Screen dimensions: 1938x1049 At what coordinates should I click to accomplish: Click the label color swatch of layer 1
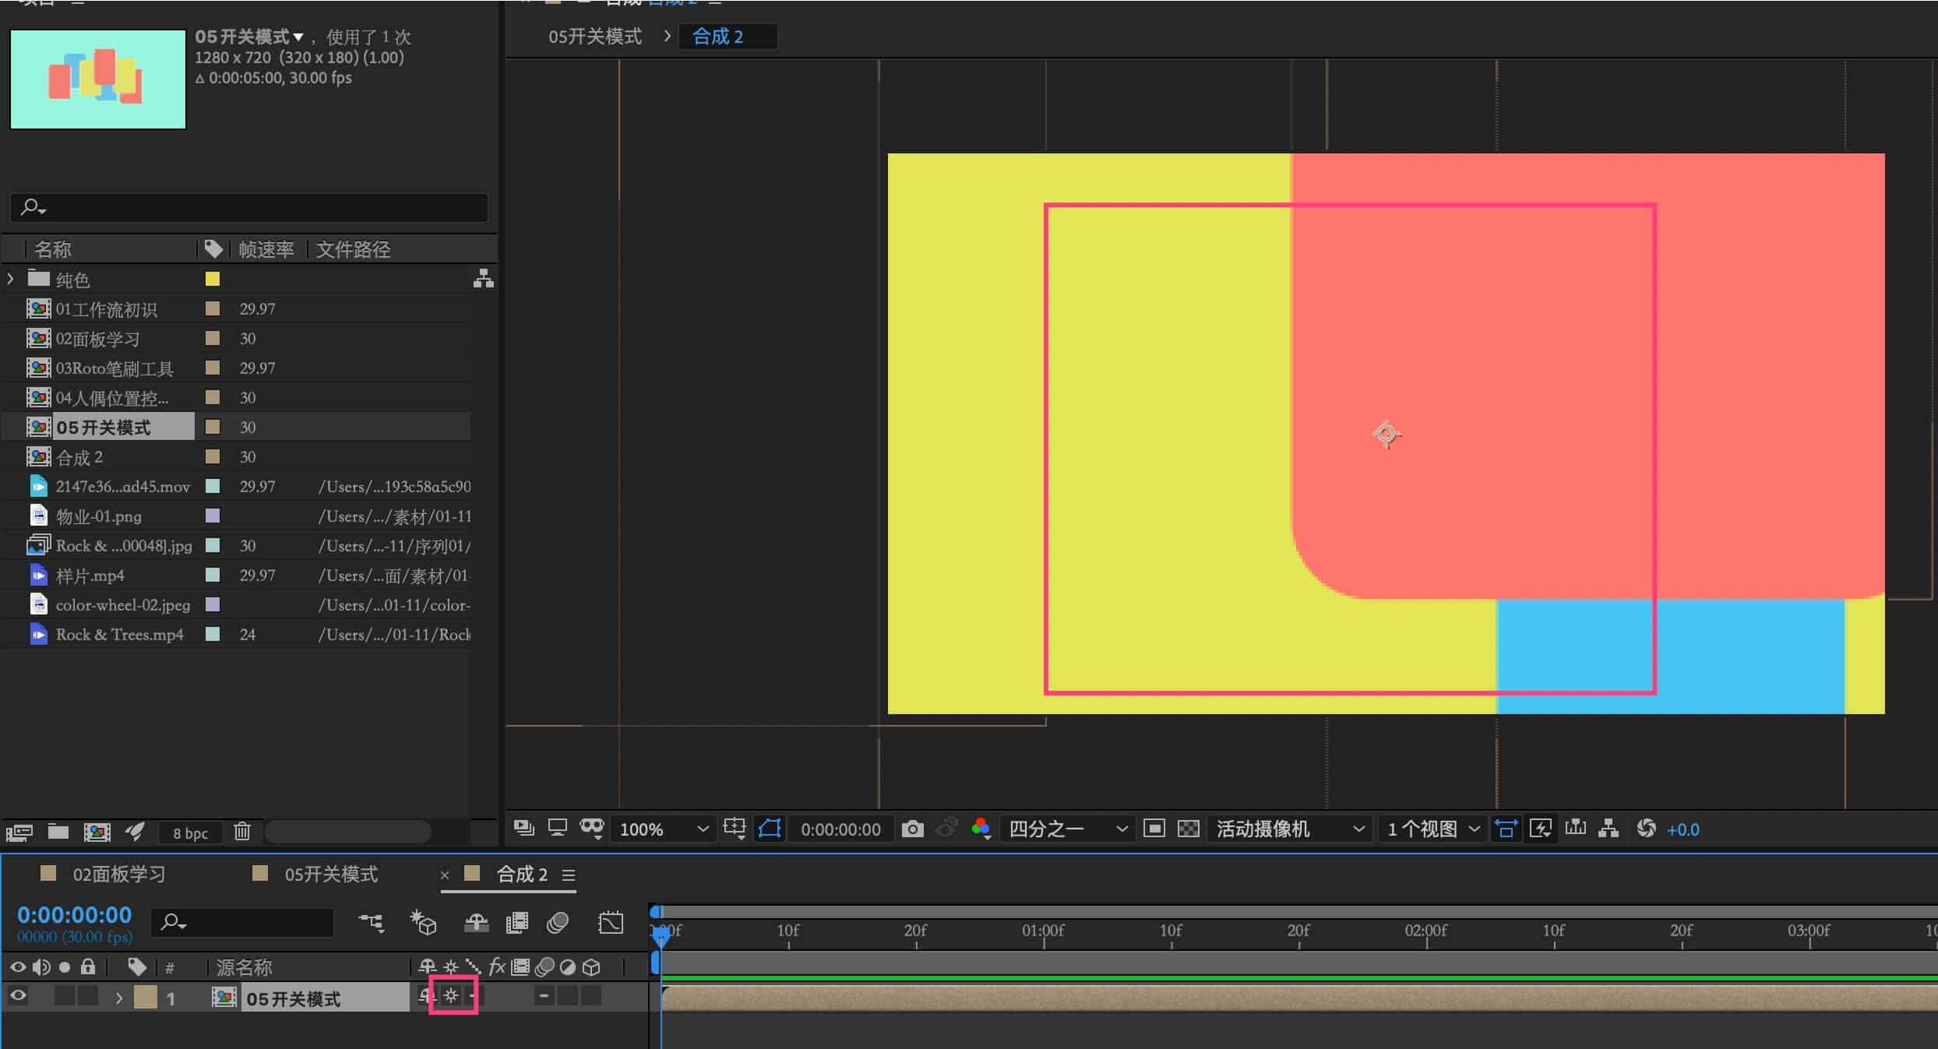[146, 998]
